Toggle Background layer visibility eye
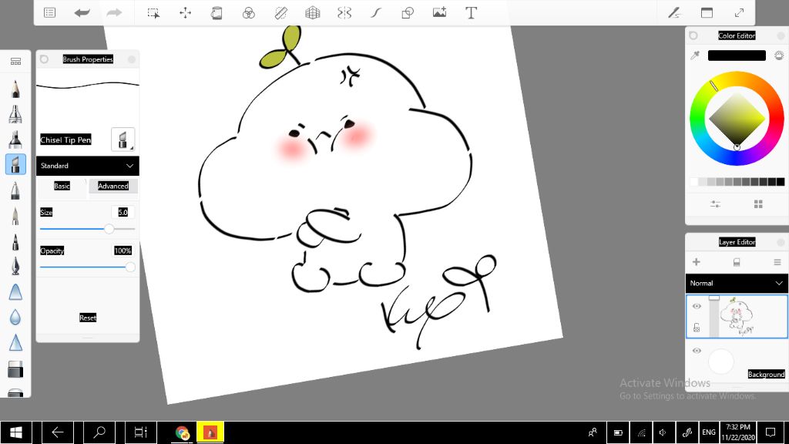This screenshot has width=789, height=444. (697, 351)
